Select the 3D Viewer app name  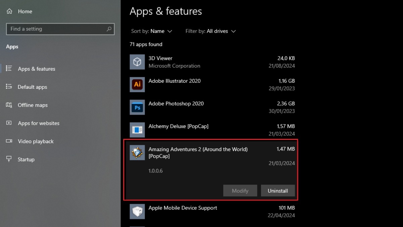[x=160, y=58]
